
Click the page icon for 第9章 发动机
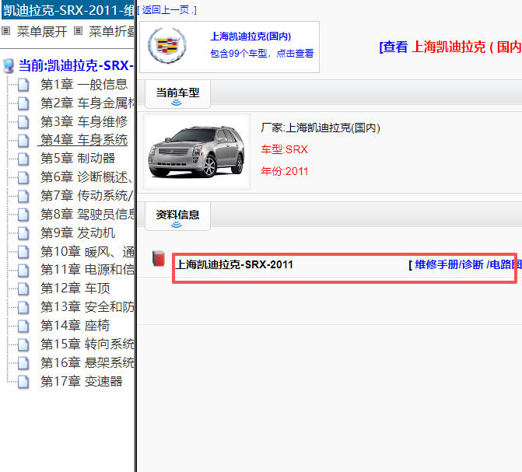click(23, 233)
